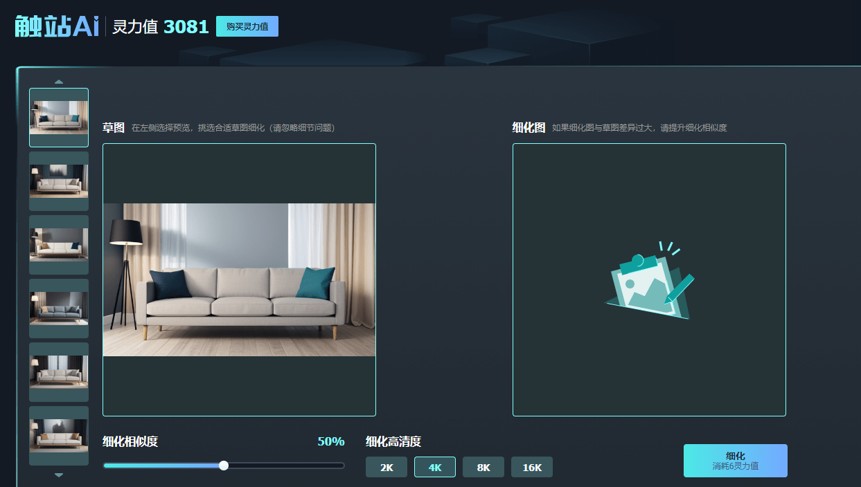Select 2K refinement resolution
861x487 pixels.
[387, 467]
